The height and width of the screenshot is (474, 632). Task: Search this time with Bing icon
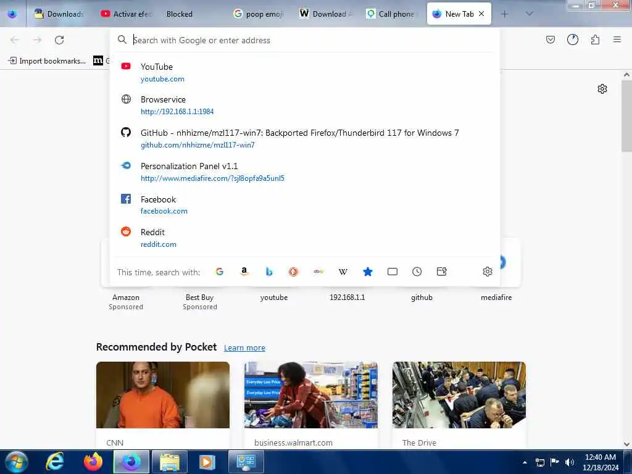pos(269,272)
